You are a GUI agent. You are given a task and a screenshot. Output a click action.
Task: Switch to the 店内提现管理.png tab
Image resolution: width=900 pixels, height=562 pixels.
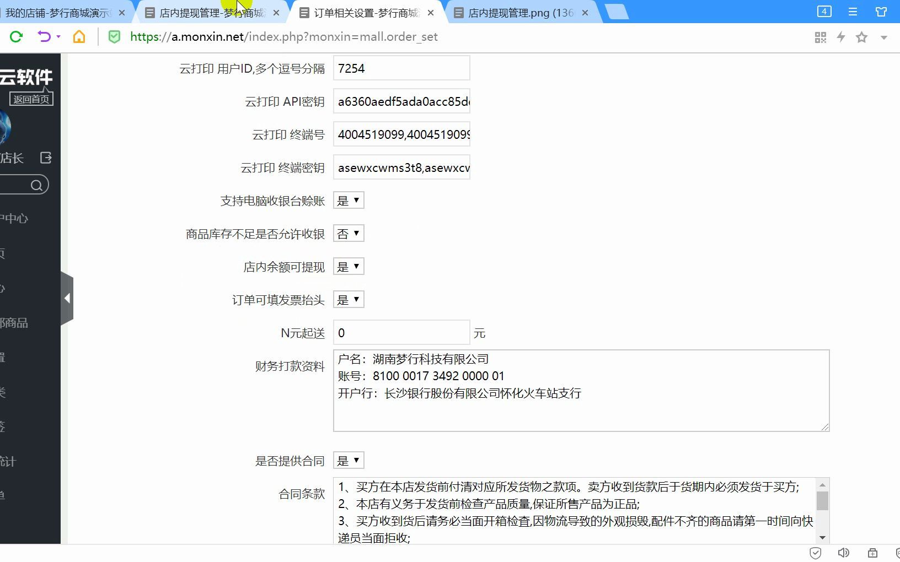tap(521, 13)
